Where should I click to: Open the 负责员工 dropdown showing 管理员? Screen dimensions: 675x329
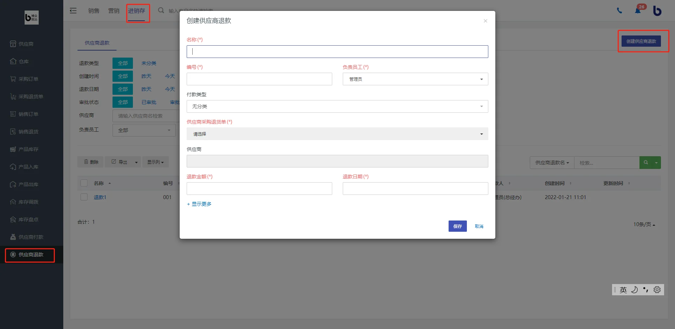[415, 79]
